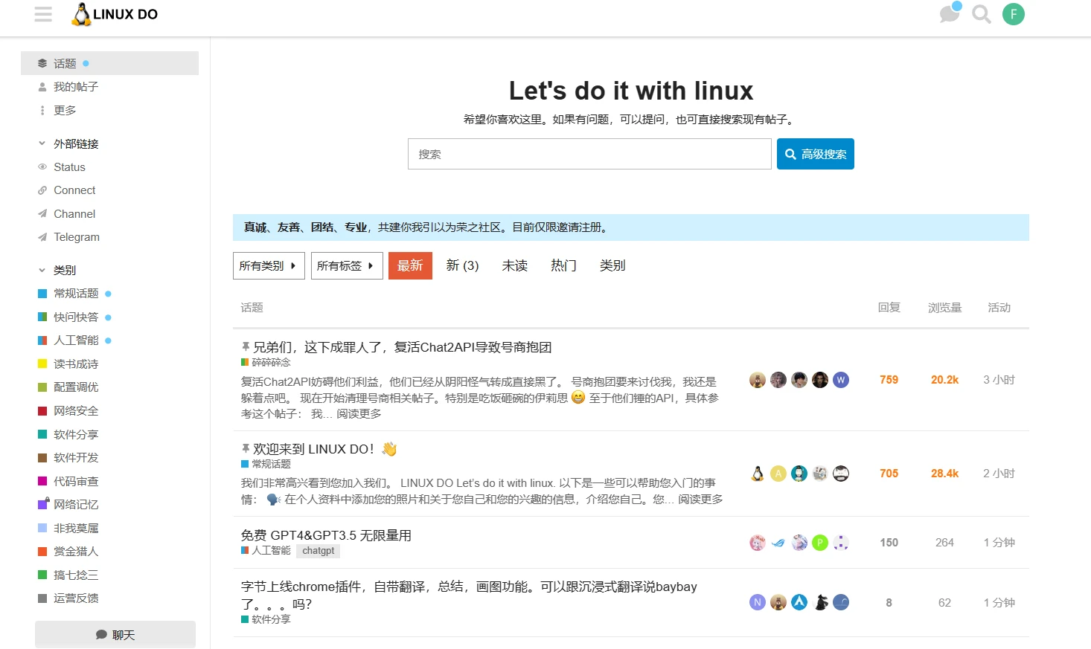Image resolution: width=1091 pixels, height=649 pixels.
Task: Click the 搜索 input field
Action: click(589, 154)
